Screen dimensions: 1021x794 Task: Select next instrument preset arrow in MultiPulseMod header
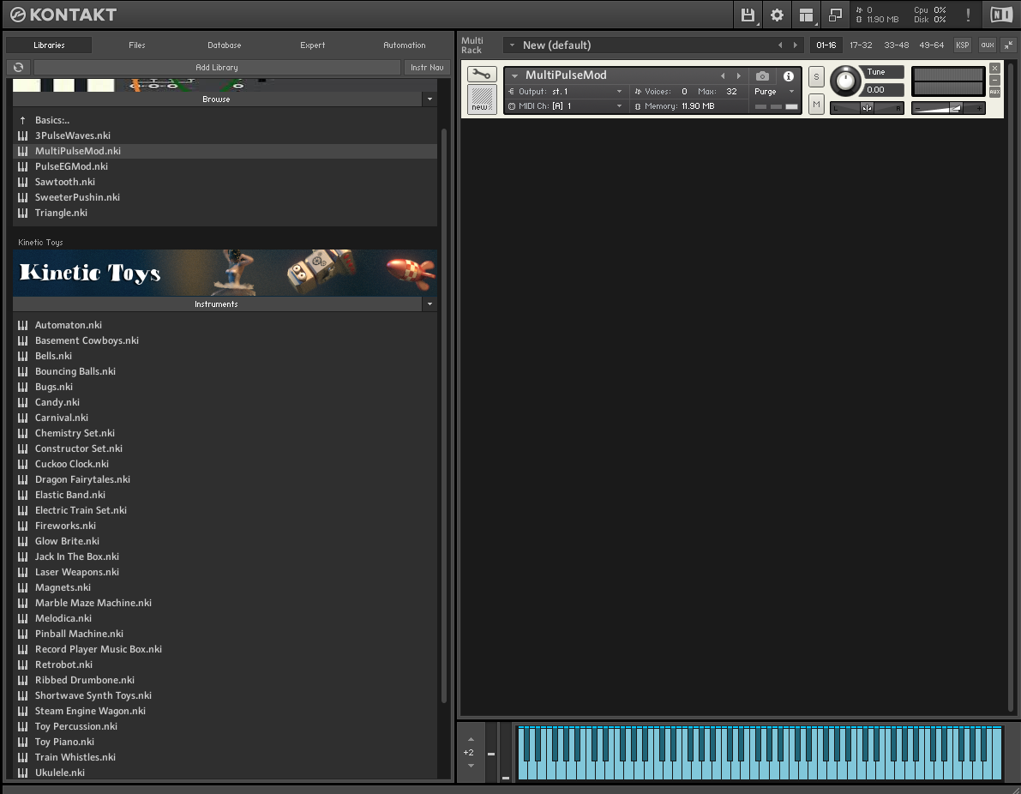pyautogui.click(x=738, y=75)
